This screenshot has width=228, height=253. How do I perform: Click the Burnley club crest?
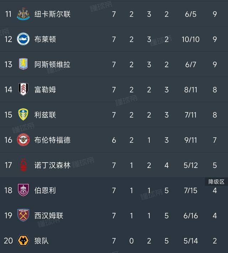click(24, 190)
